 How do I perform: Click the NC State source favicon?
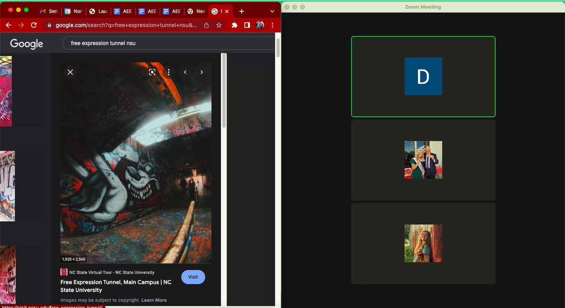64,272
